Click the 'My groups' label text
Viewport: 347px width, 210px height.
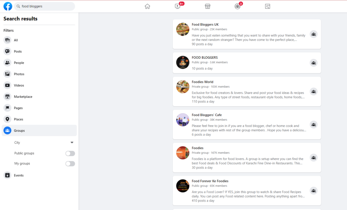[x=22, y=163]
